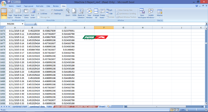Click the Select All corner button
This screenshot has height=112, width=208.
coord(3,28)
